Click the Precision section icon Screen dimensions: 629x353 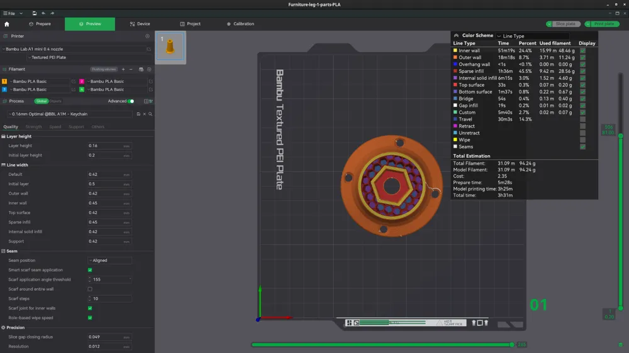(3, 328)
